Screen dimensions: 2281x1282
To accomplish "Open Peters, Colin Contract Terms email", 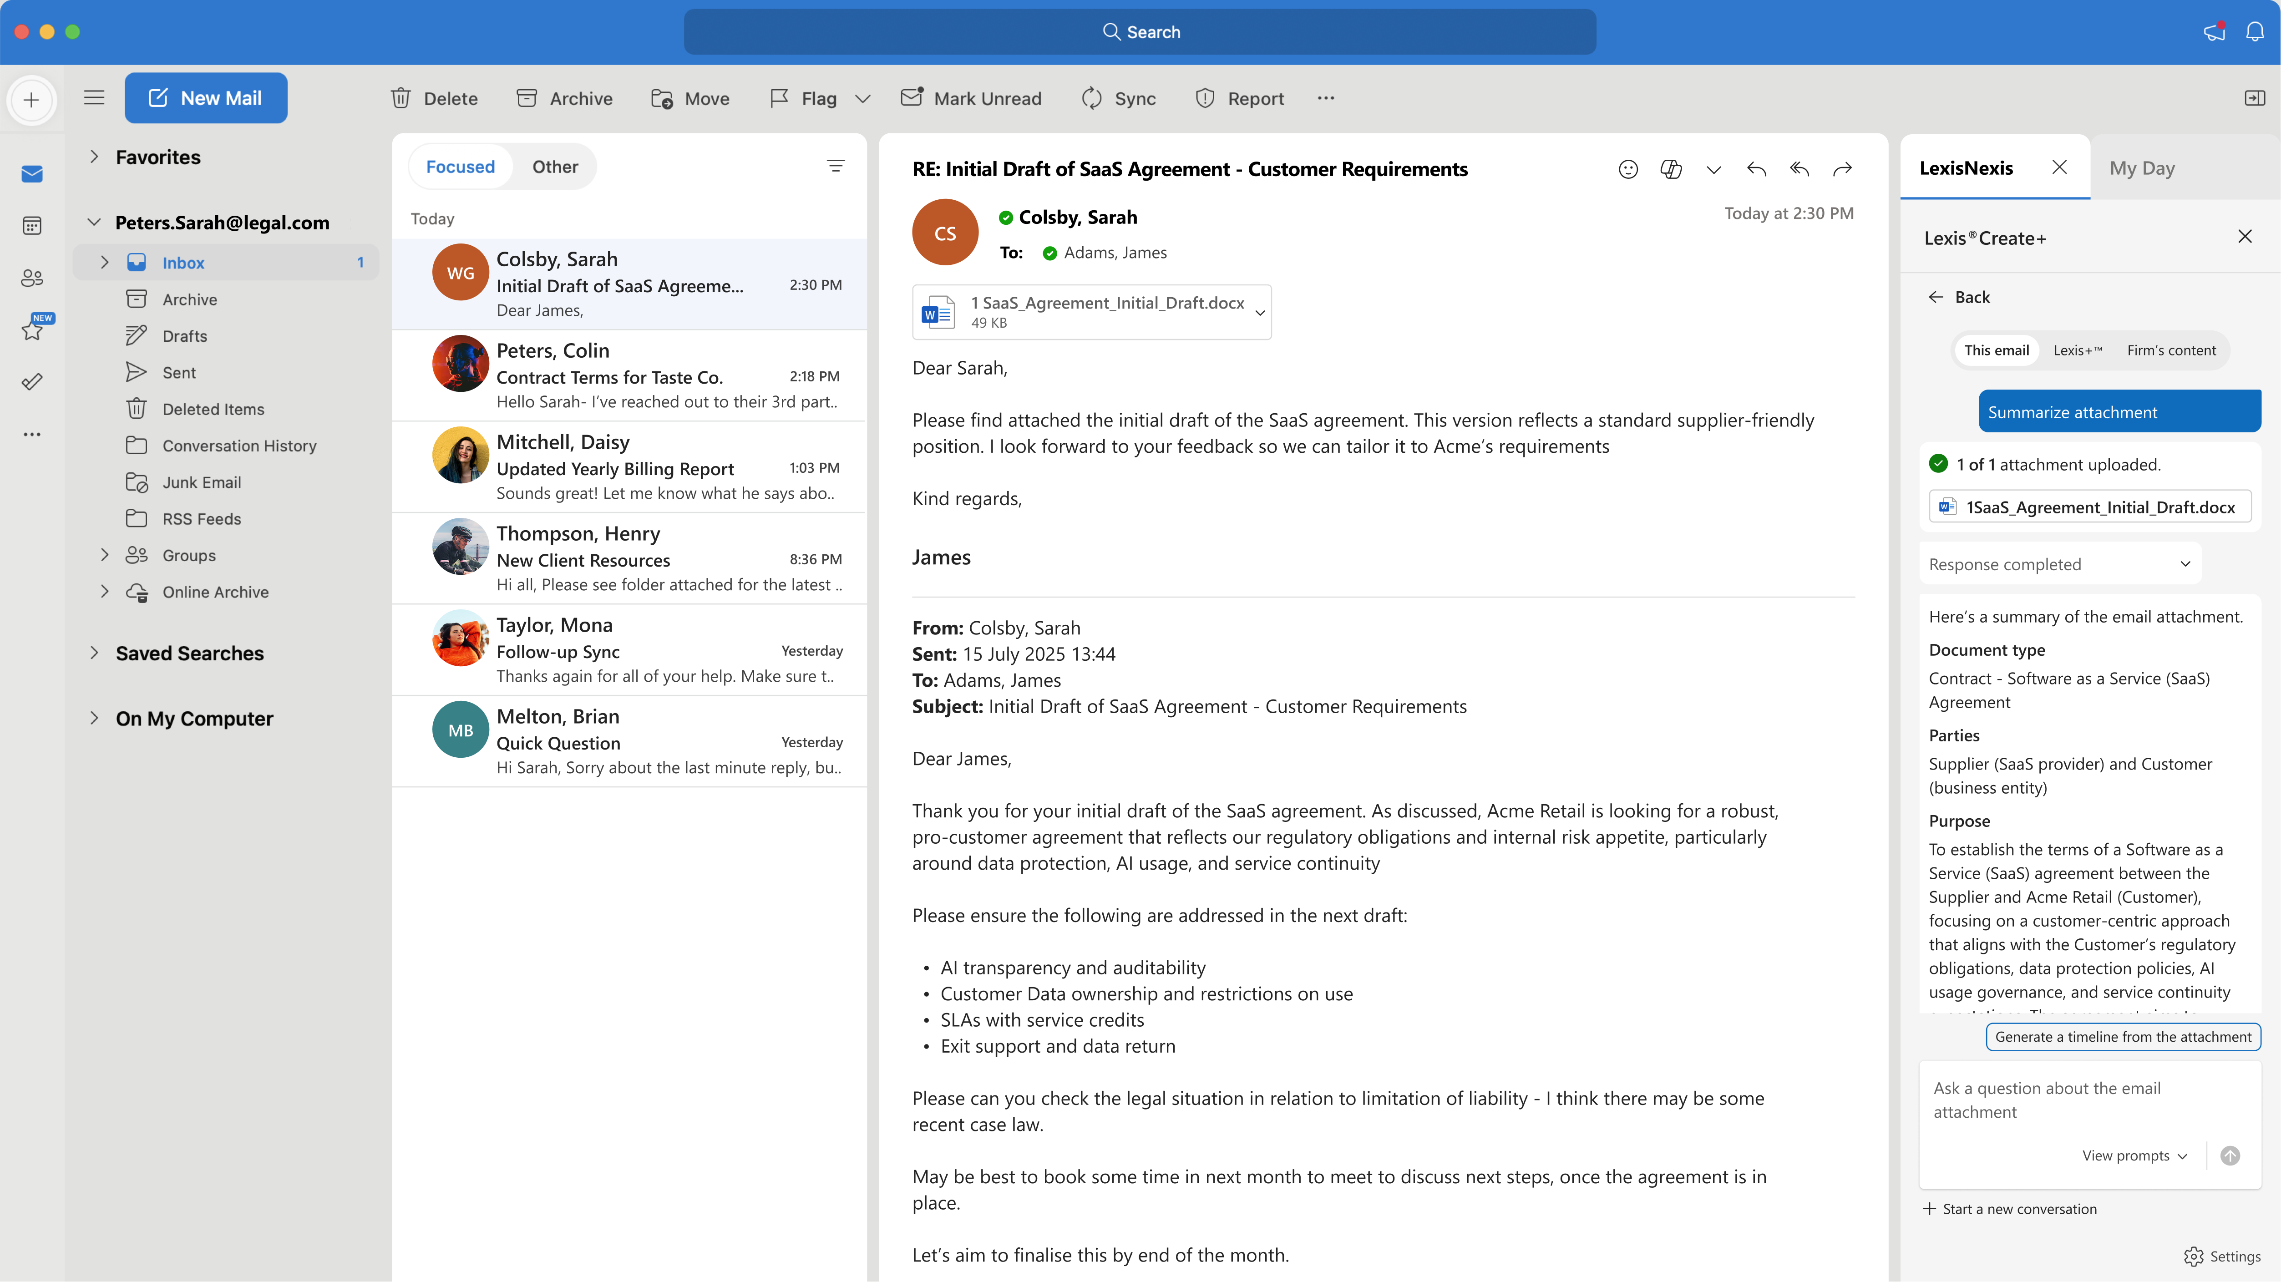I will [x=629, y=376].
